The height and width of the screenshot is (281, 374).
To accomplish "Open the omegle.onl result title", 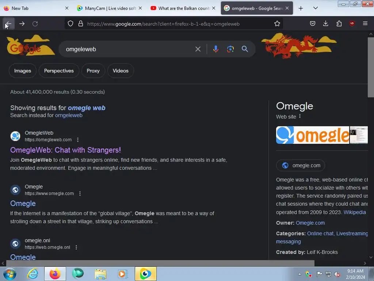I will pyautogui.click(x=23, y=257).
